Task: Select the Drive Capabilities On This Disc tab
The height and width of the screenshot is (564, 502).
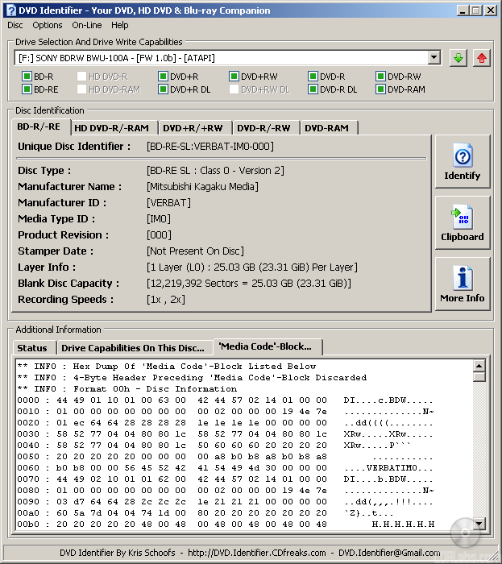Action: [x=133, y=348]
